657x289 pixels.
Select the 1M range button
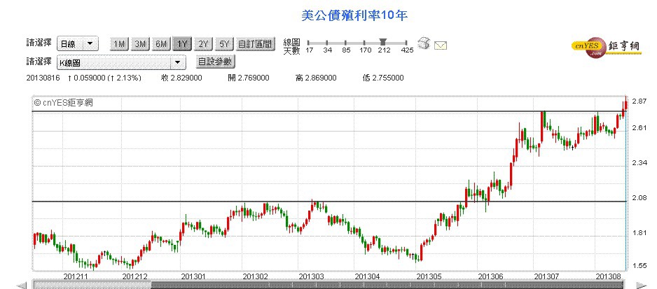(119, 44)
